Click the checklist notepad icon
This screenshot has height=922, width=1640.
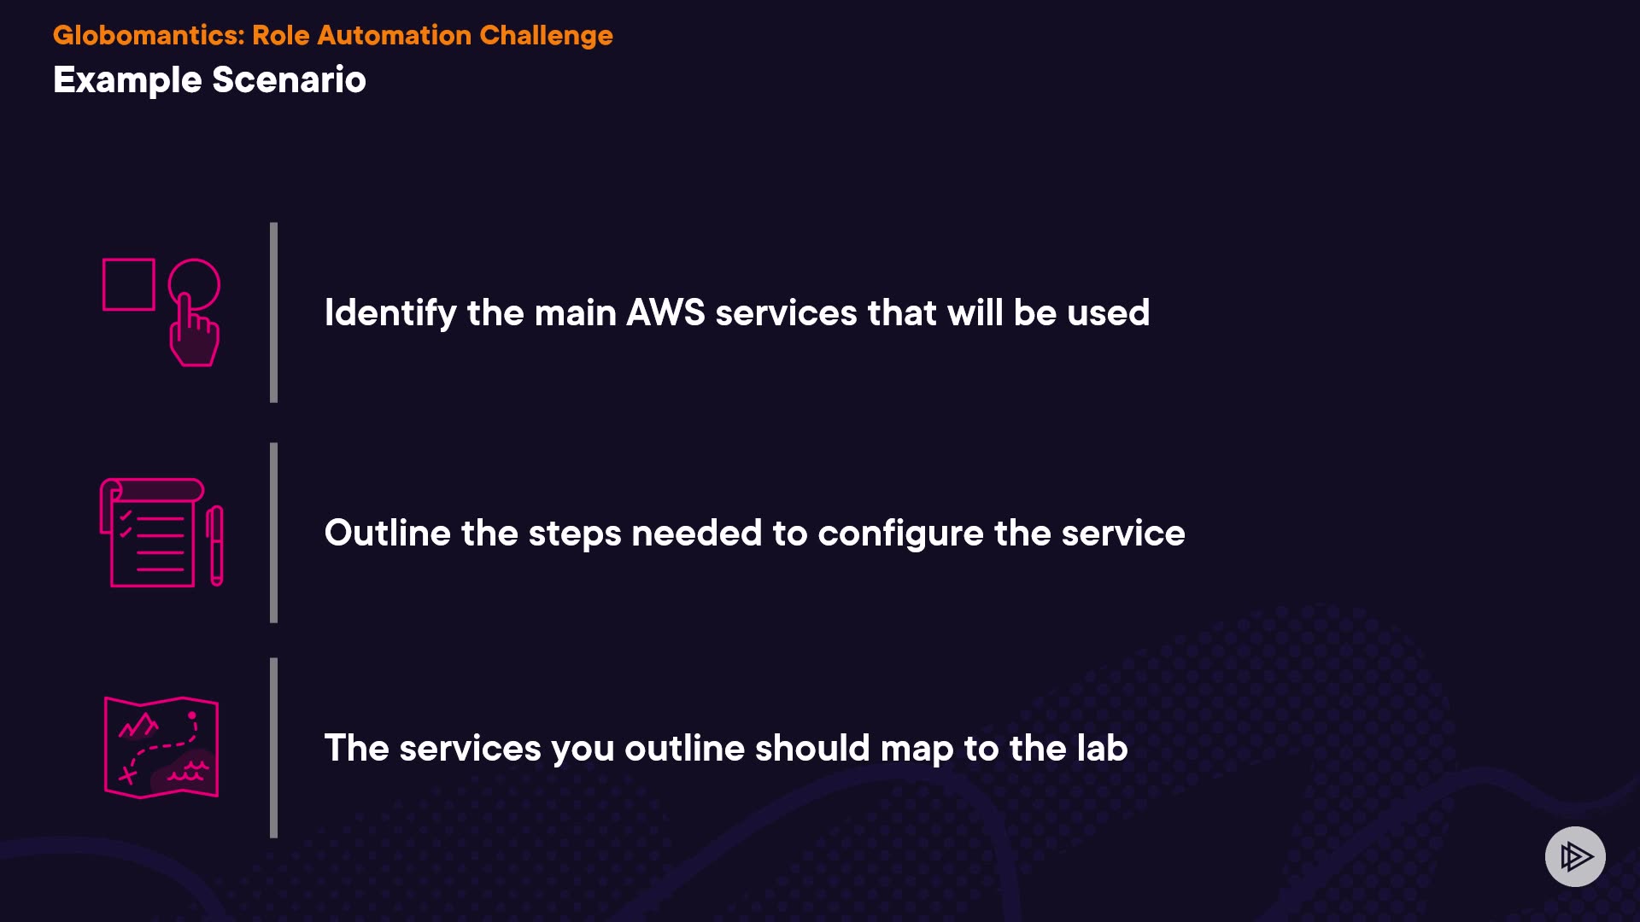click(152, 534)
